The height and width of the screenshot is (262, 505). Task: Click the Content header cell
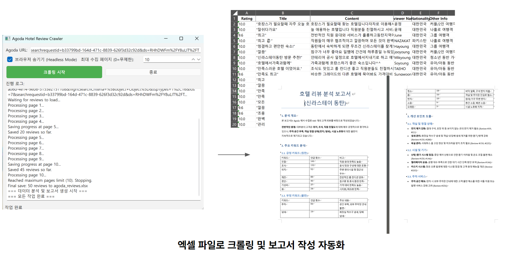coord(352,19)
